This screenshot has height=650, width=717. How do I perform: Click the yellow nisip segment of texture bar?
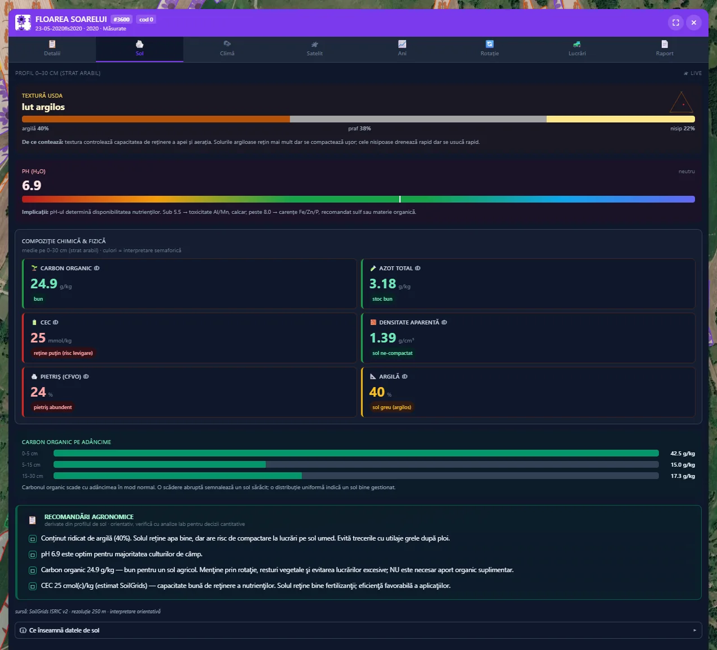(x=621, y=119)
